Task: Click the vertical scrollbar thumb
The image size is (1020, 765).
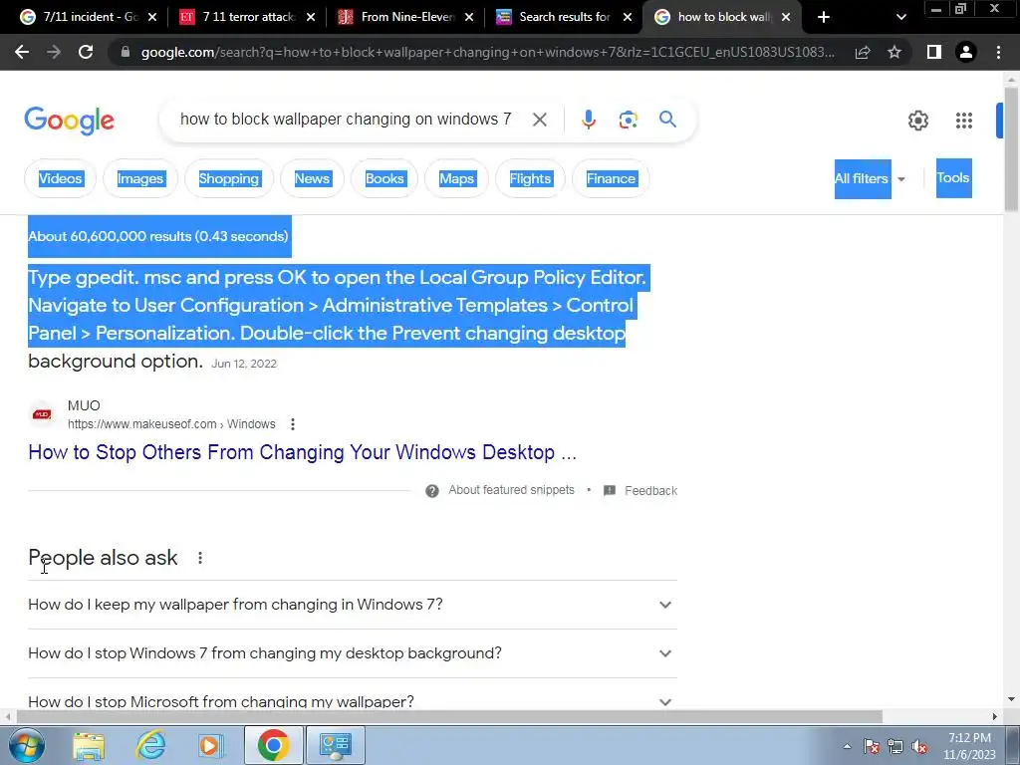Action: [x=1011, y=149]
